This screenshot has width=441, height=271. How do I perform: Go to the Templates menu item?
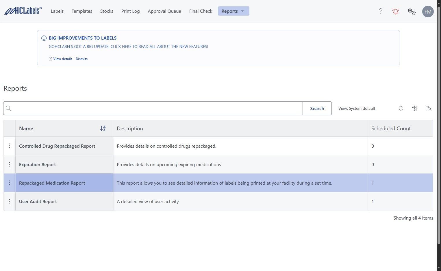[82, 11]
